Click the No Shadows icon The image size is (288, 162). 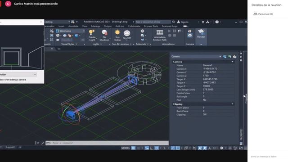click(104, 32)
